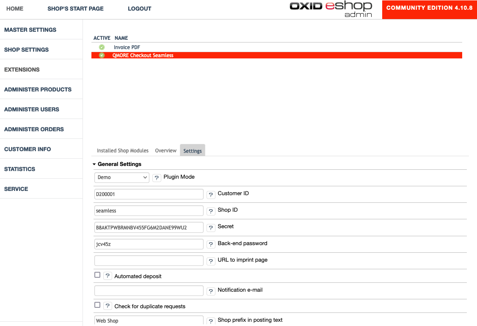Open the Customer Info menu
Screen dimensions: 477x326
28,149
